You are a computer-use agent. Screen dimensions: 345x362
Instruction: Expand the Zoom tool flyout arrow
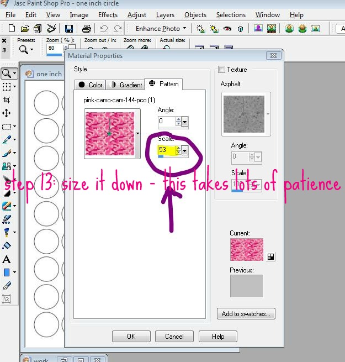tap(14, 74)
